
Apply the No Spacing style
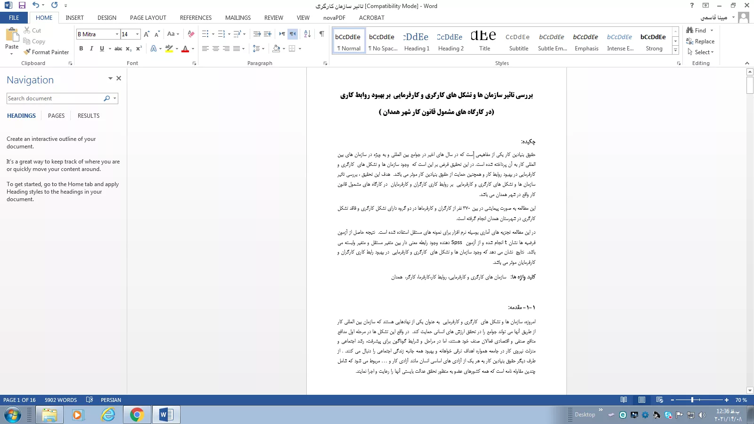coord(383,41)
